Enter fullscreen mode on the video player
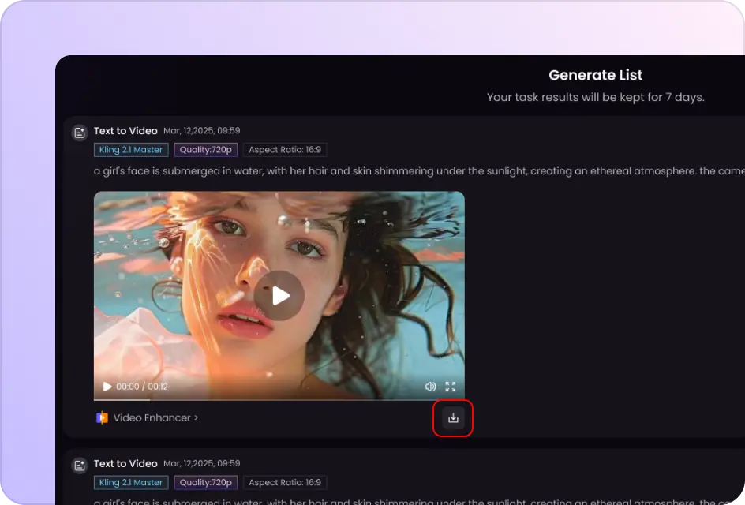The image size is (745, 505). click(451, 387)
